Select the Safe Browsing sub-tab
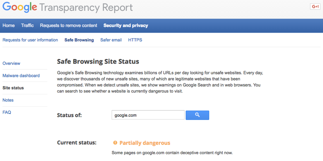 tap(79, 40)
